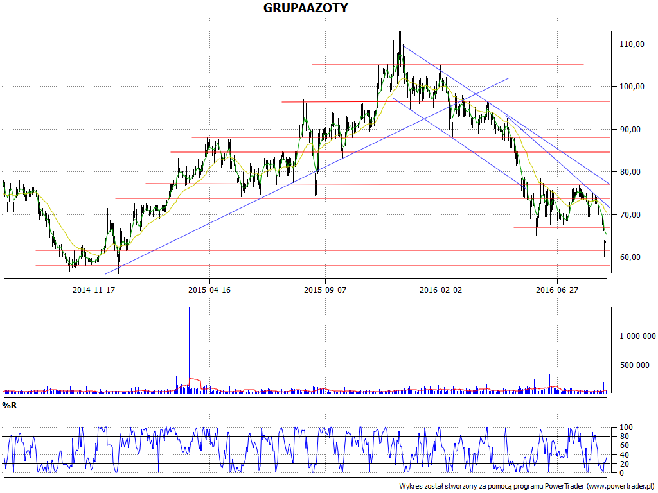The width and height of the screenshot is (658, 493).
Task: Click the 2015-09-07 date label
Action: click(325, 290)
